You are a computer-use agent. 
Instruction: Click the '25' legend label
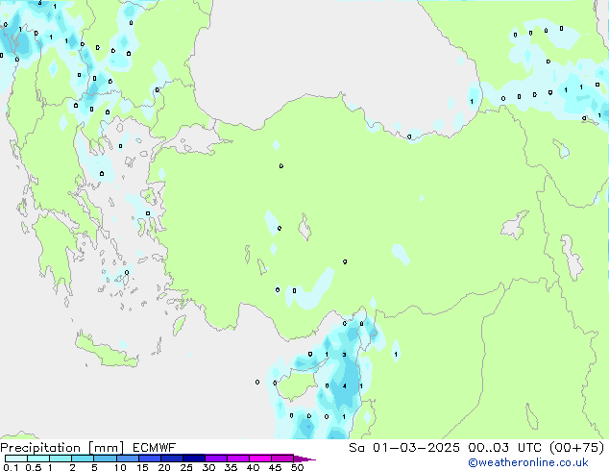(x=186, y=467)
